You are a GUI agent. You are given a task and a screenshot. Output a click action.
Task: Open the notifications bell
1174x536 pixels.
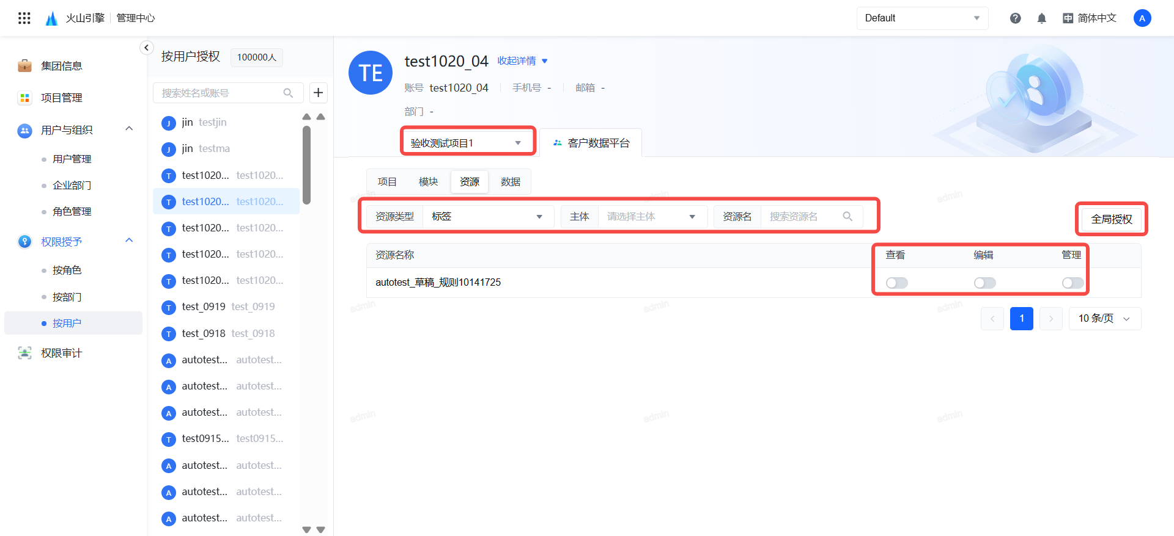(1042, 18)
